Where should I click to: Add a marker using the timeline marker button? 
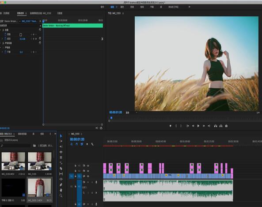pyautogui.click(x=87, y=144)
